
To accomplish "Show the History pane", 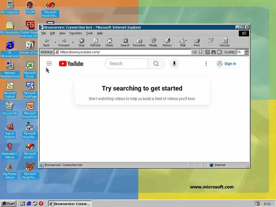I will 167,42.
